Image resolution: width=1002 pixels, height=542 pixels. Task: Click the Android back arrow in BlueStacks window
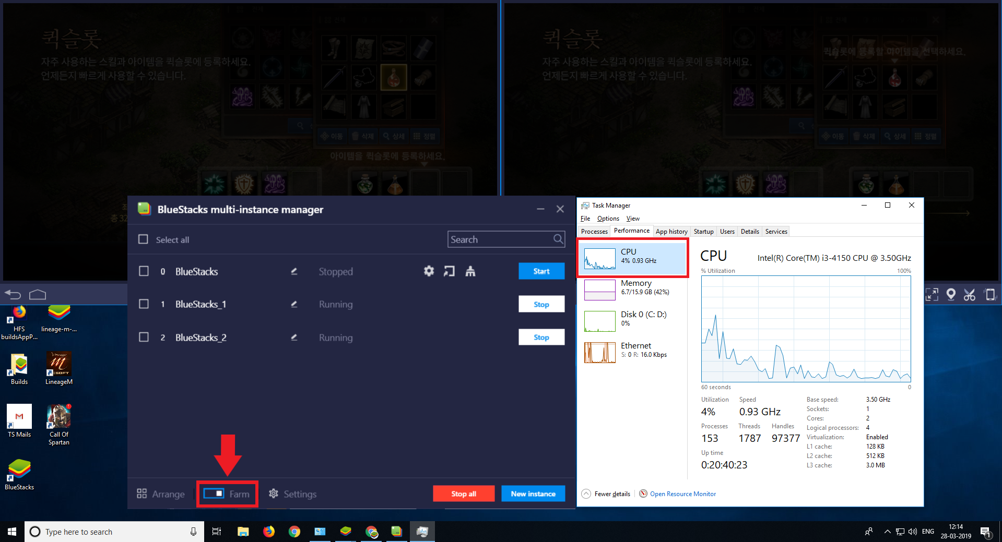[13, 295]
